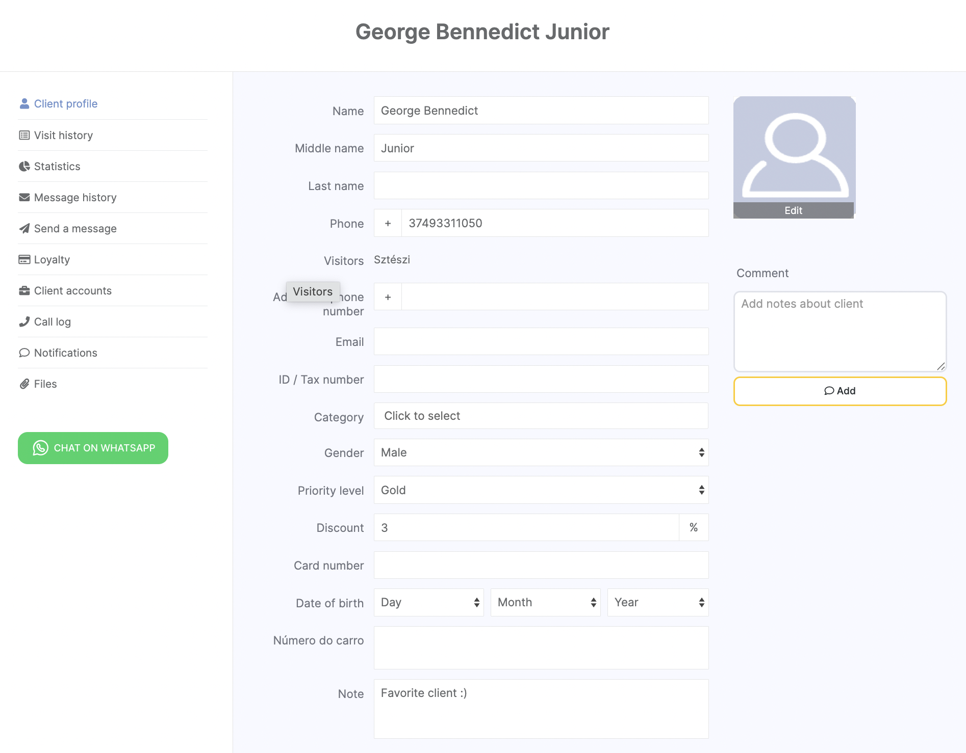Click the Statistics pie chart icon
The height and width of the screenshot is (753, 966).
[24, 167]
